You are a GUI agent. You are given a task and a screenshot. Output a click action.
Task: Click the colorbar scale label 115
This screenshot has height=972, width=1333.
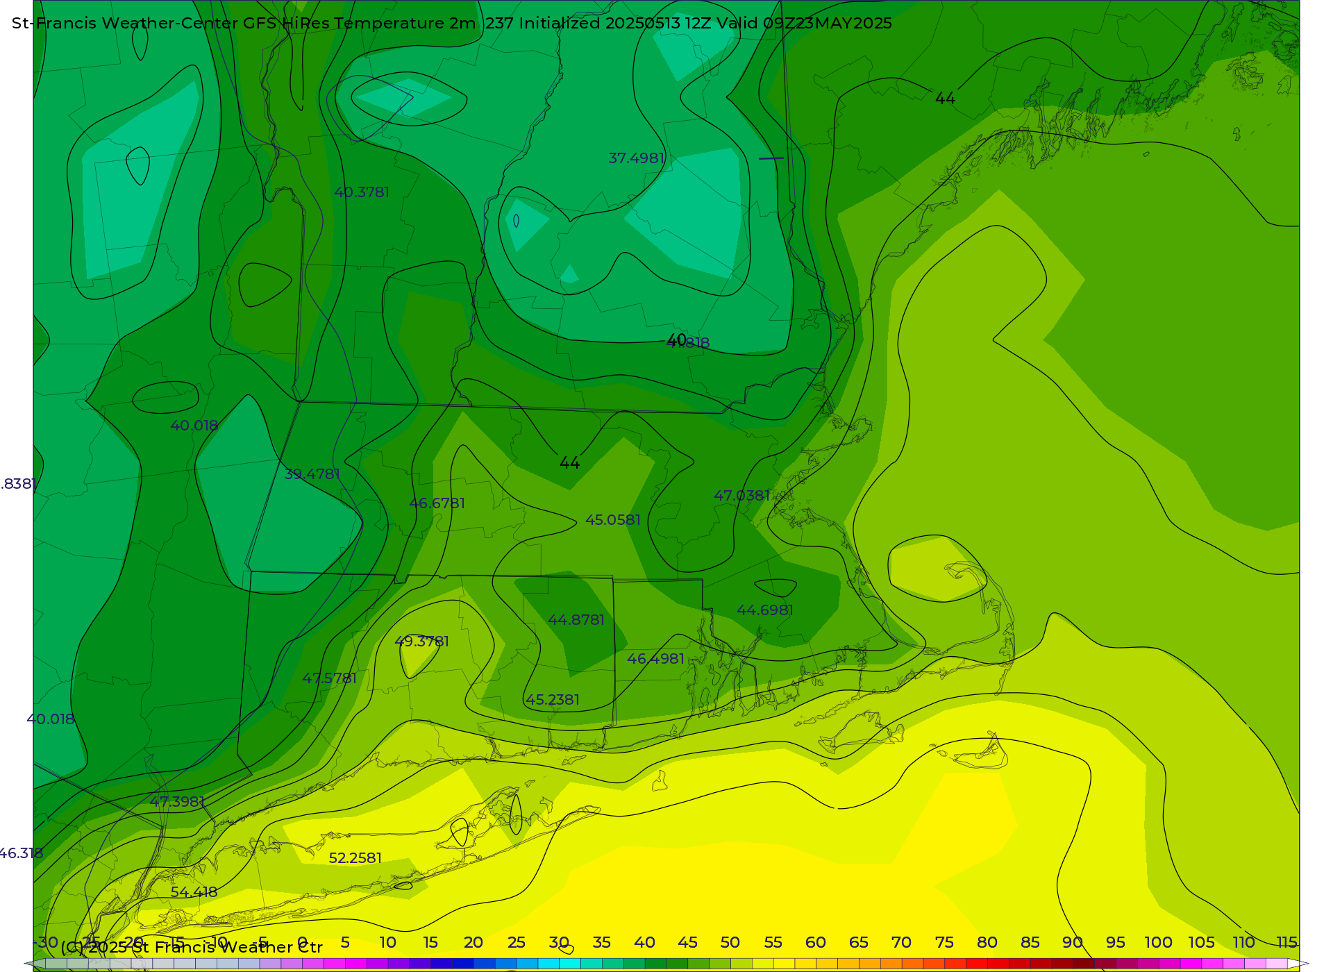coord(1287,943)
